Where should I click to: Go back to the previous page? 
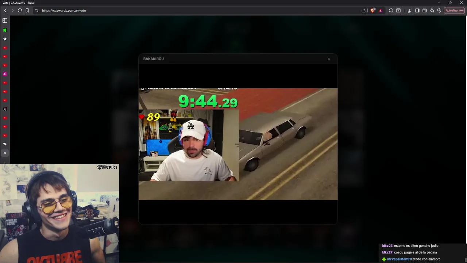pos(5,11)
